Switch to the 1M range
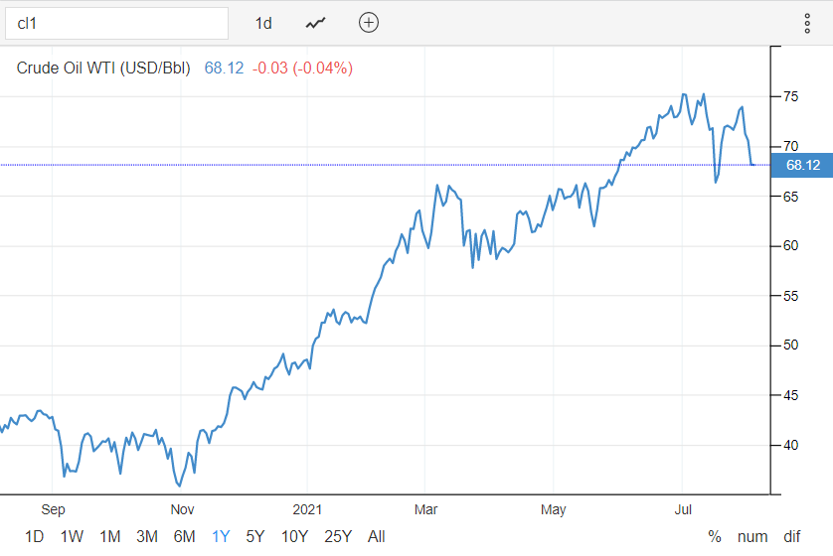Image resolution: width=833 pixels, height=556 pixels. tap(109, 536)
